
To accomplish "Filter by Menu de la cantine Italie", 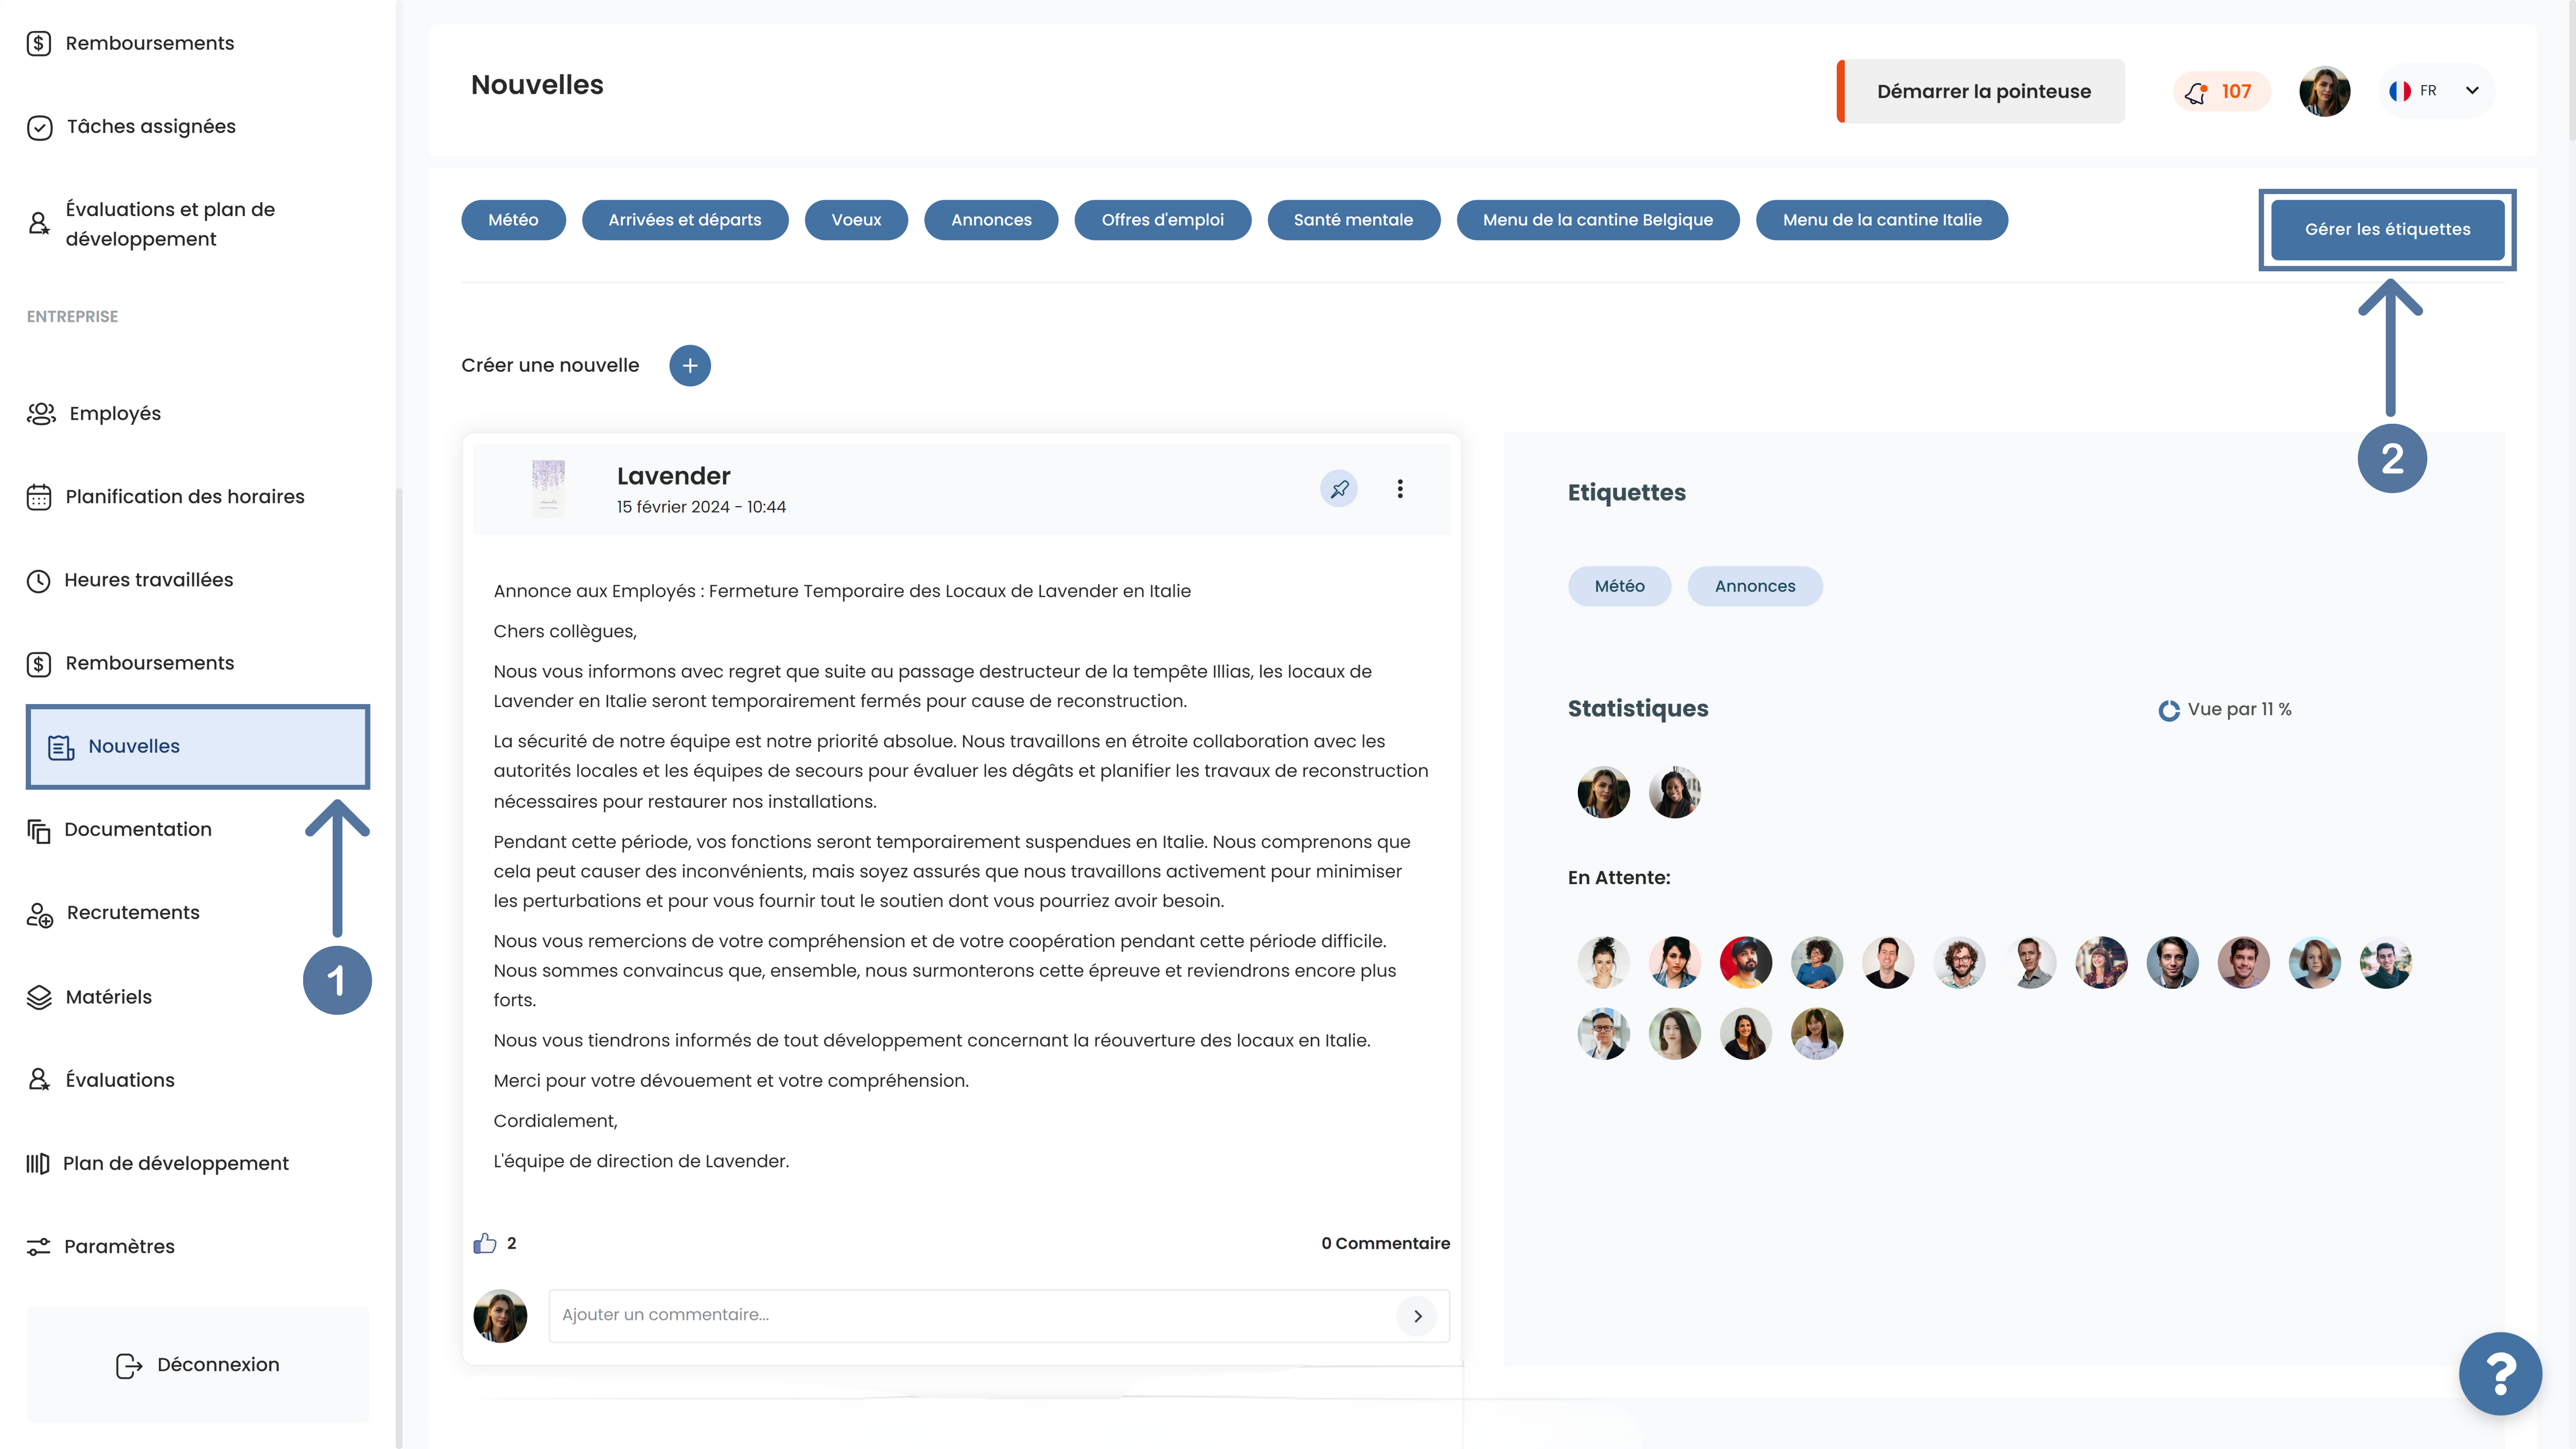I will [x=1882, y=220].
